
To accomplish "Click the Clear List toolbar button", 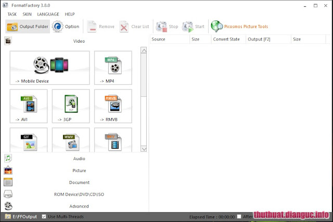I will pyautogui.click(x=134, y=27).
